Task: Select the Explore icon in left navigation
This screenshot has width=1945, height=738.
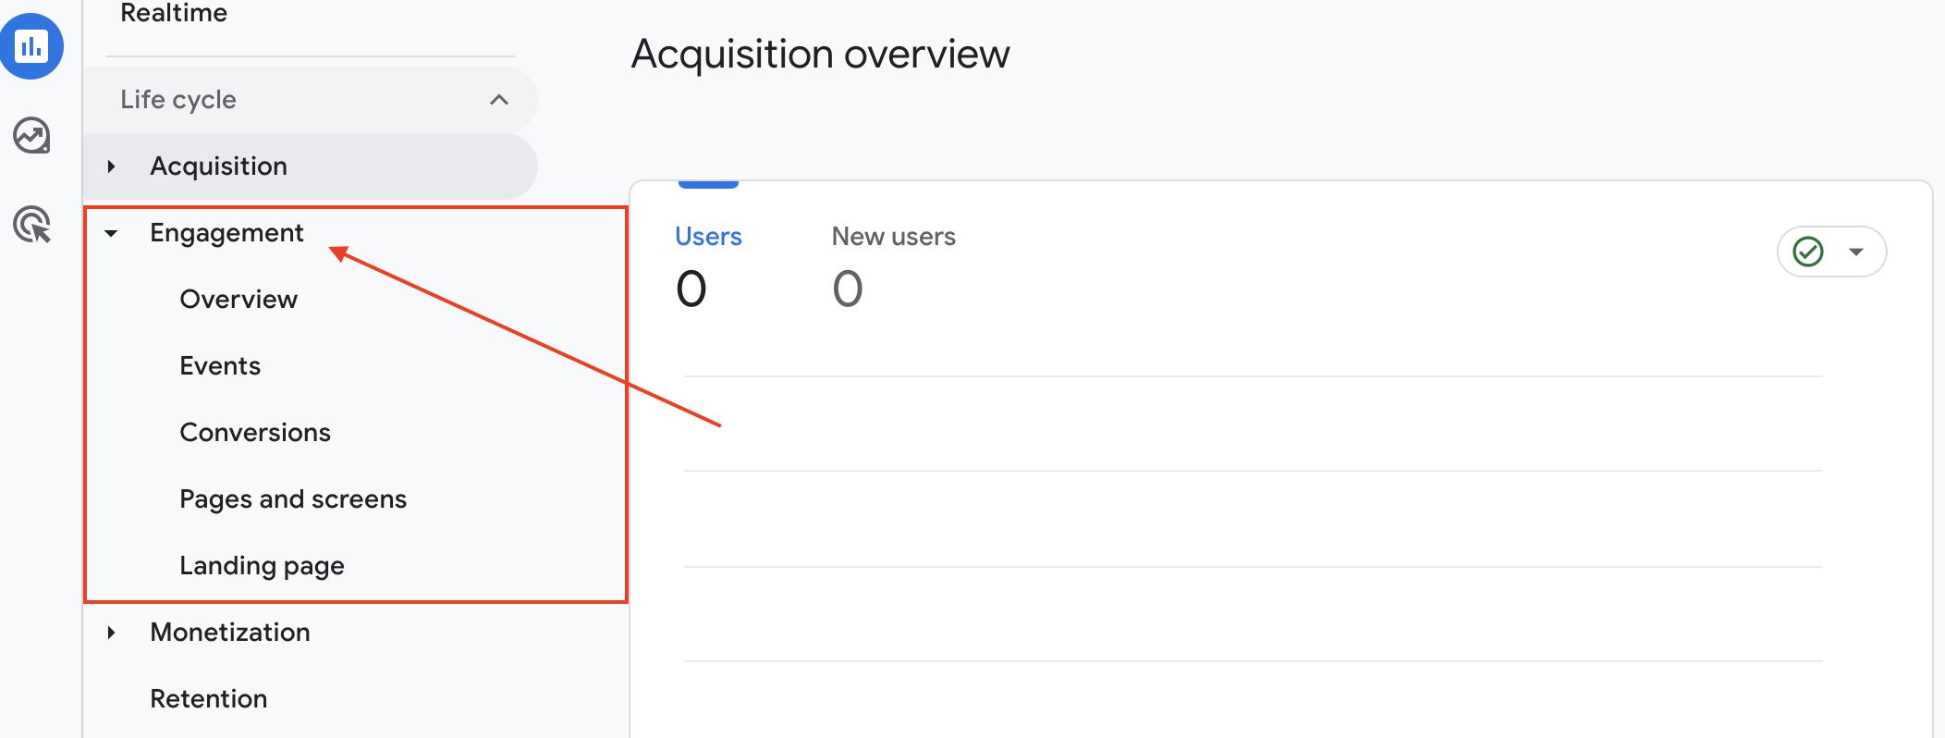Action: [x=31, y=135]
